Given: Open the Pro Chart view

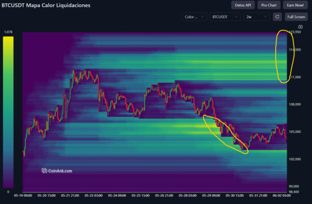Looking at the screenshot, I should tap(269, 5).
